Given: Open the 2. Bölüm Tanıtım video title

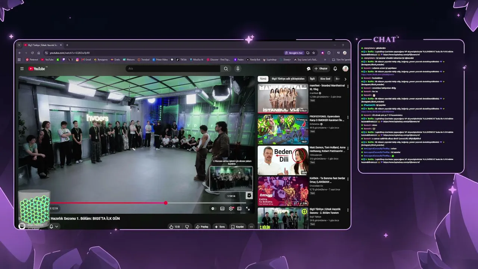Looking at the screenshot, I should [x=324, y=211].
